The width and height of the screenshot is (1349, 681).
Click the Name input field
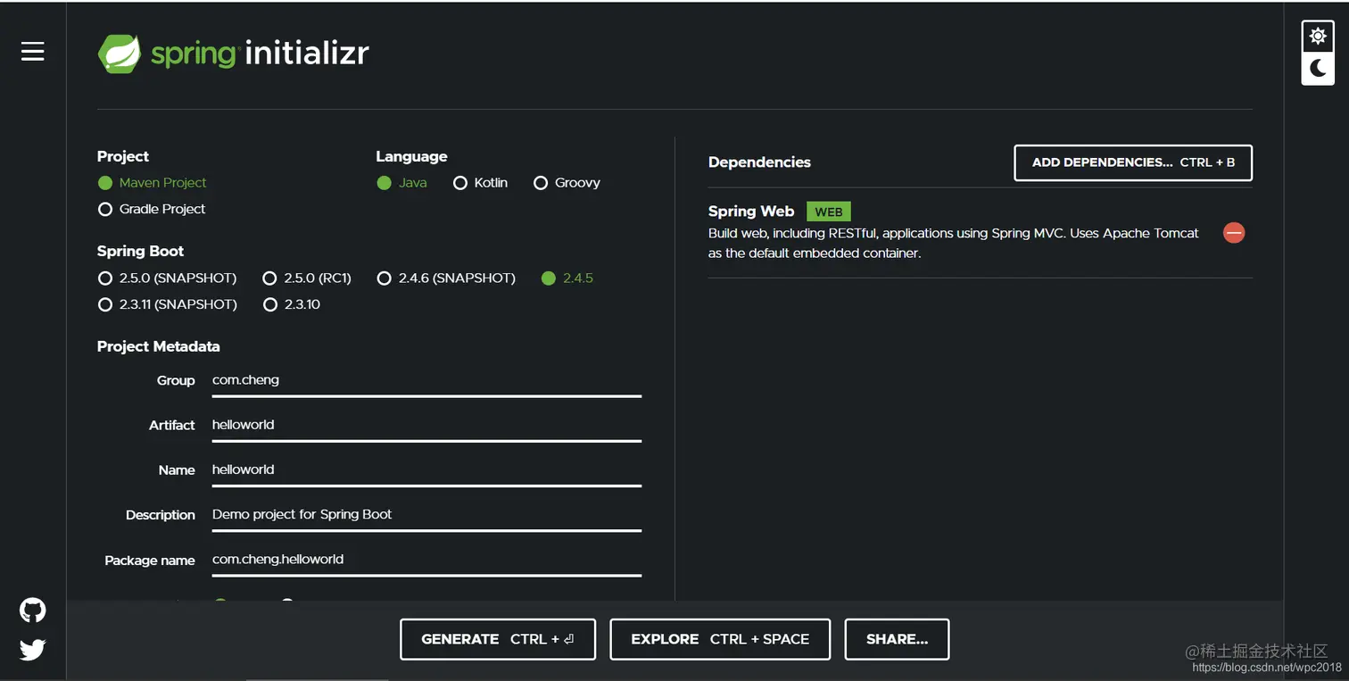click(426, 470)
